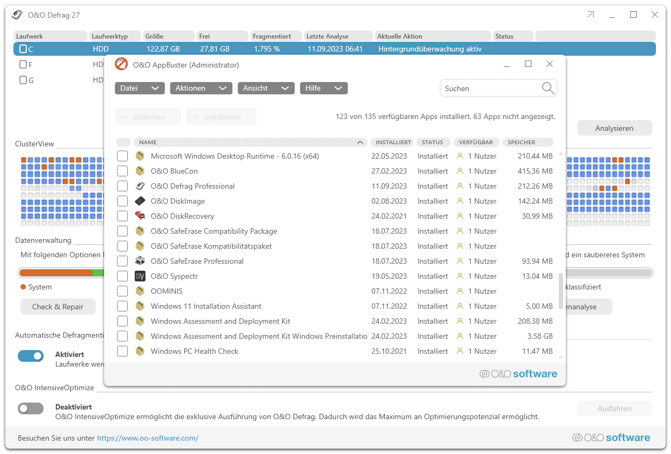
Task: Sort by the STATUS column header
Action: [434, 142]
